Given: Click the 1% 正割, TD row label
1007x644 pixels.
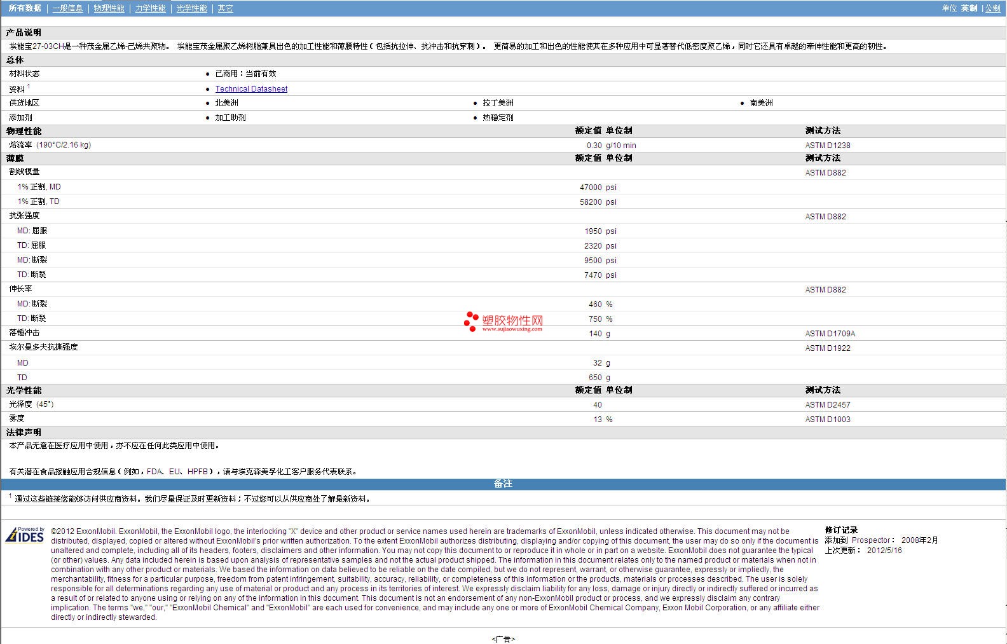Looking at the screenshot, I should (38, 202).
